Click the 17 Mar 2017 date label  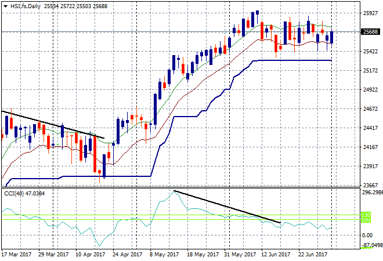click(x=17, y=255)
